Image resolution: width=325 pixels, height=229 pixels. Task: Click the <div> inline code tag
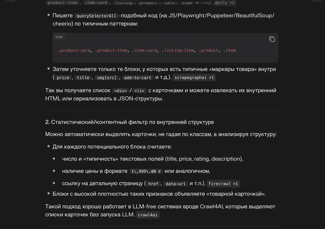click(x=120, y=91)
